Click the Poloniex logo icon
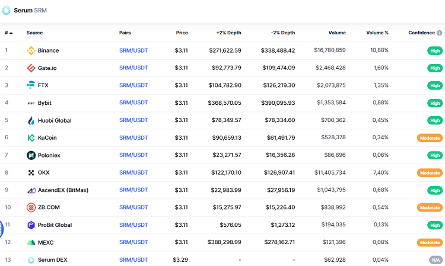The image size is (445, 266). pos(31,155)
